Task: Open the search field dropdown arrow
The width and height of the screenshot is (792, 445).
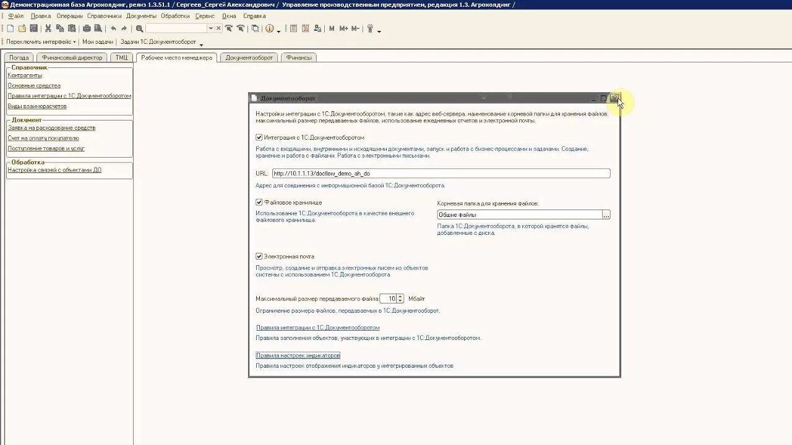Action: point(210,28)
